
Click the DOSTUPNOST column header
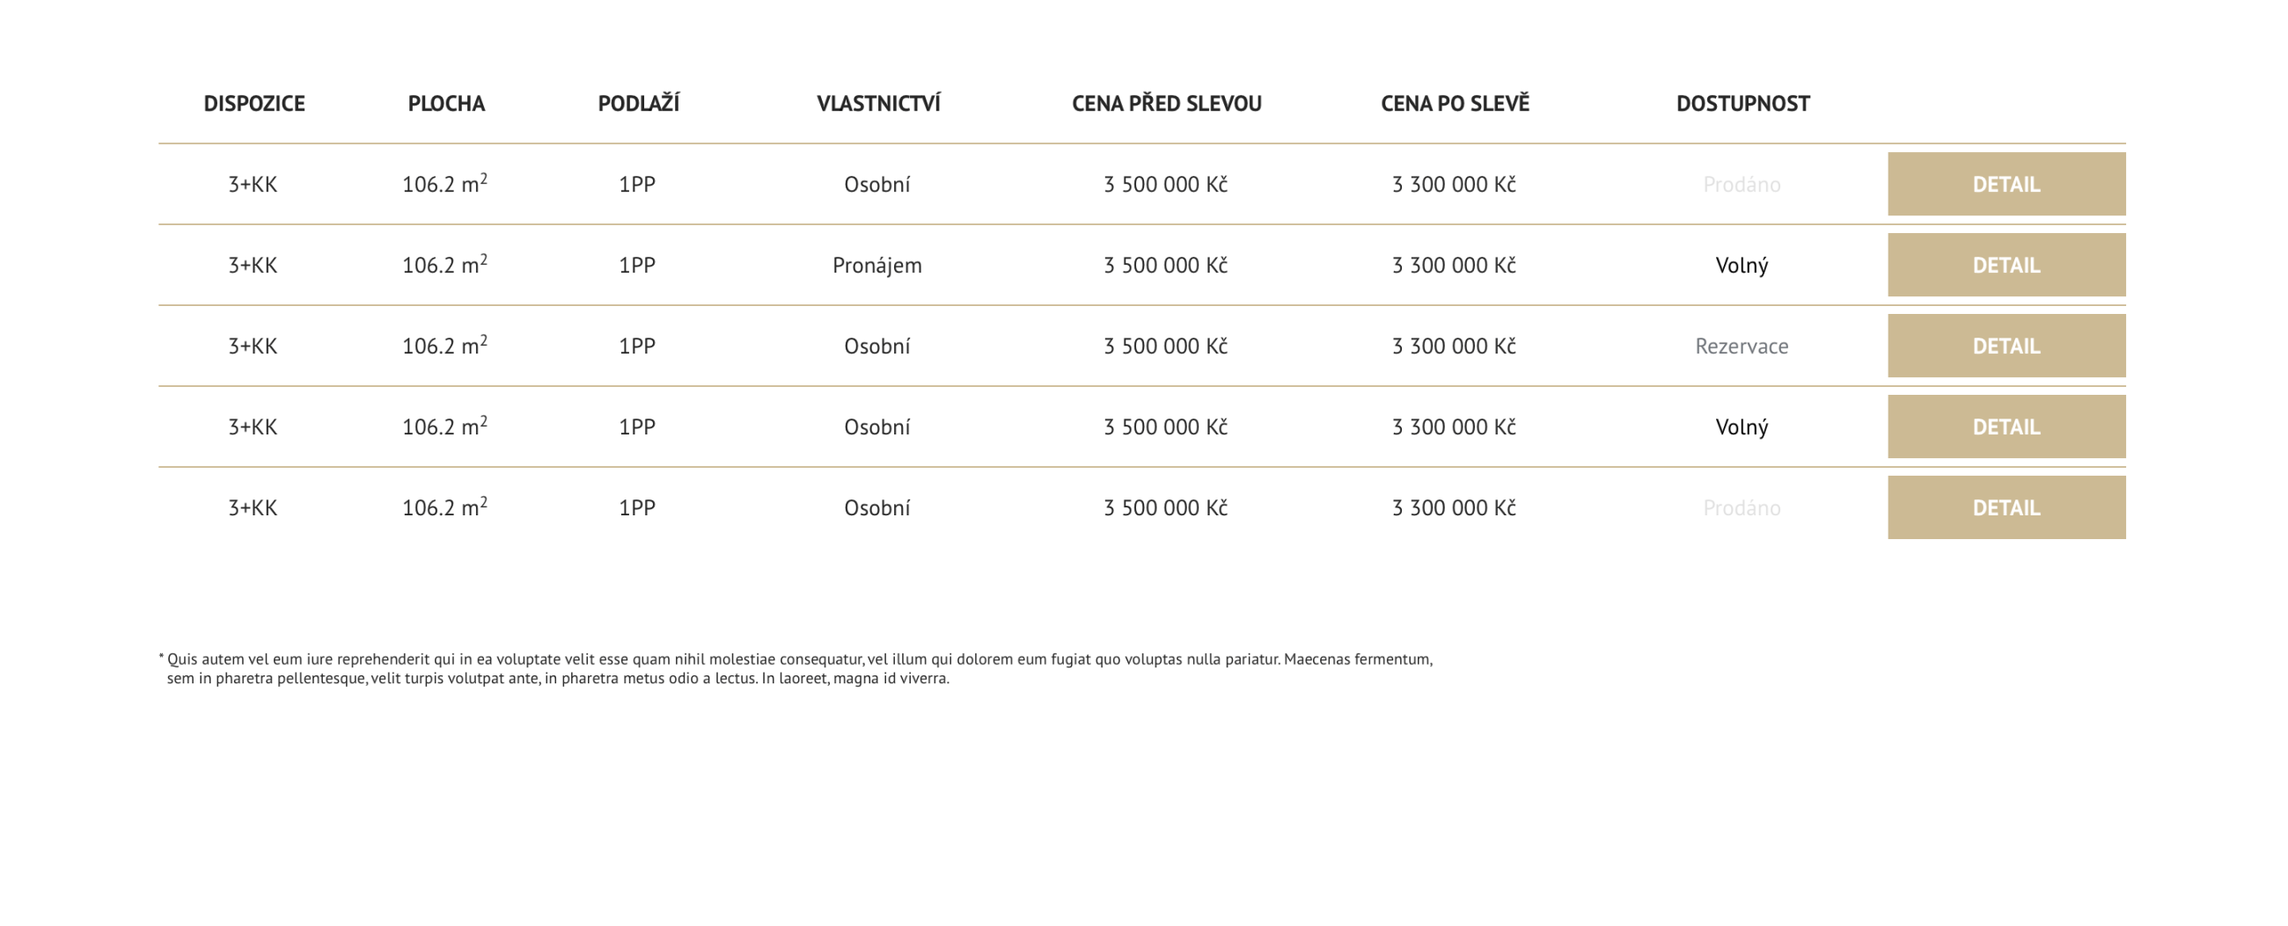(1742, 103)
